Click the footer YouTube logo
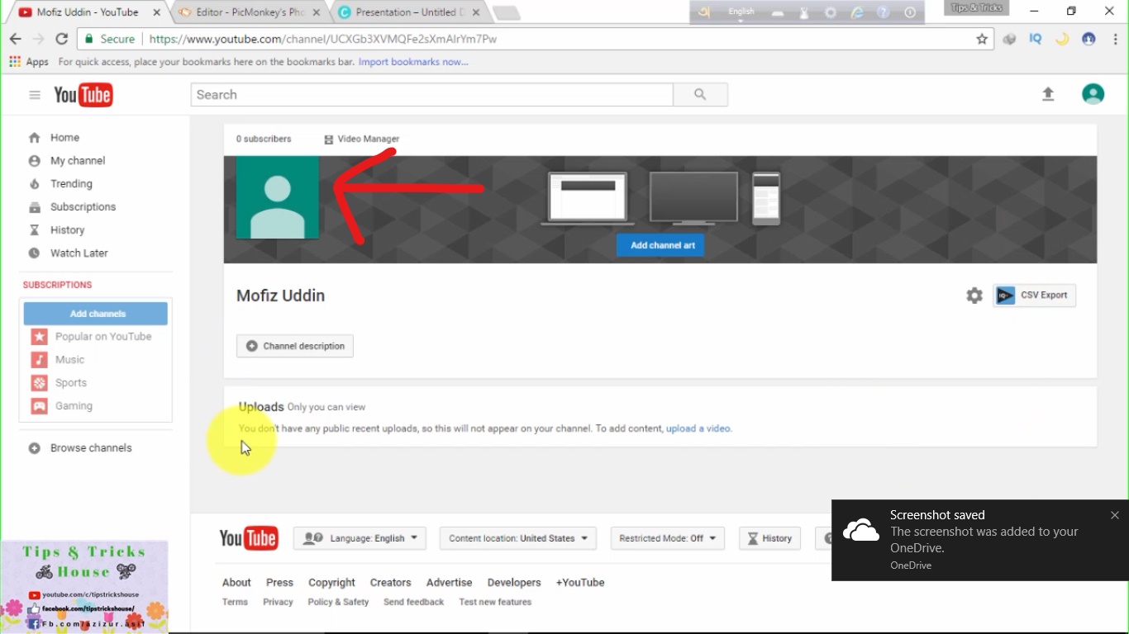Image resolution: width=1129 pixels, height=634 pixels. 249,538
